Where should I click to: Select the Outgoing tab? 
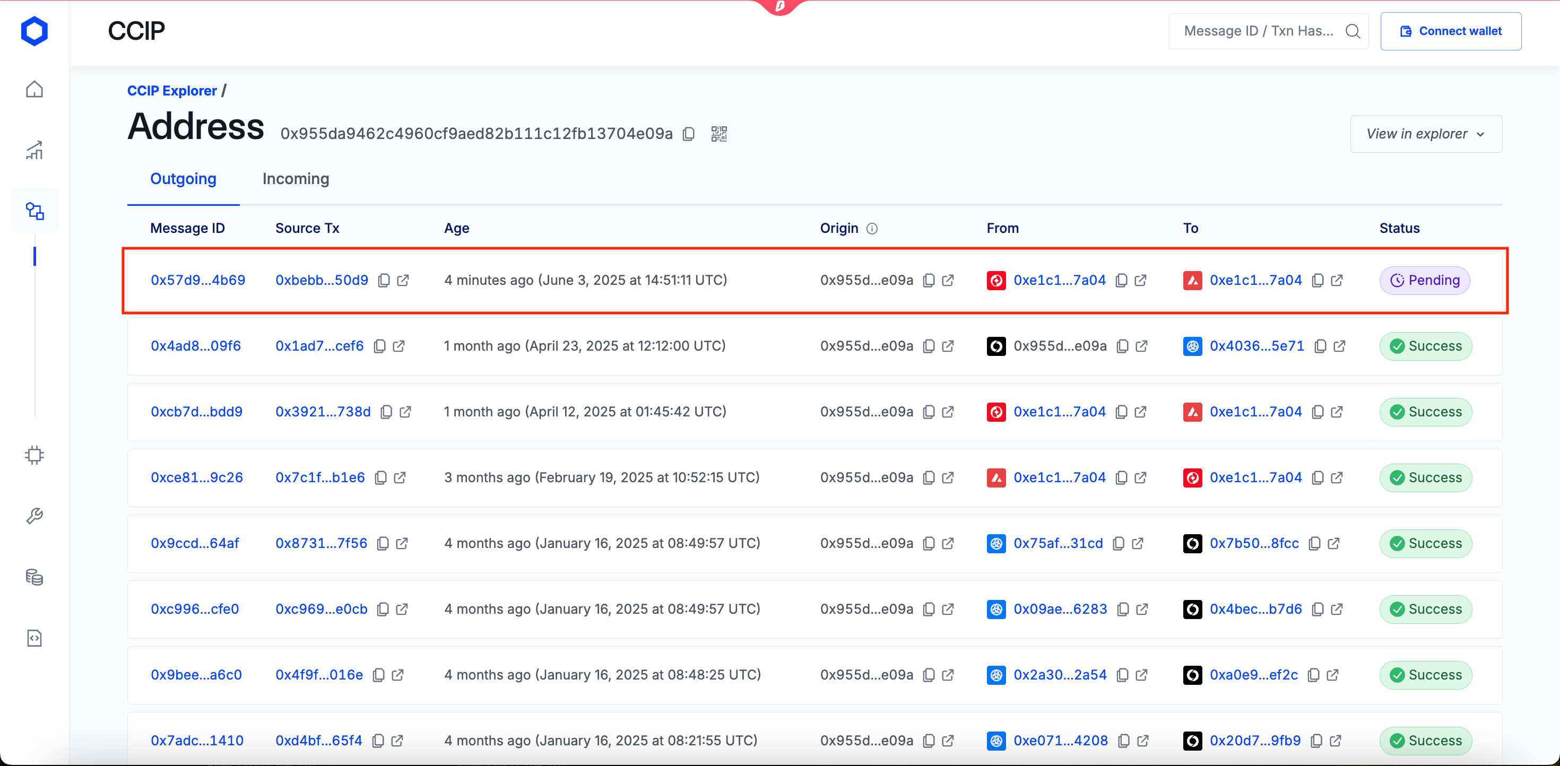(x=183, y=179)
